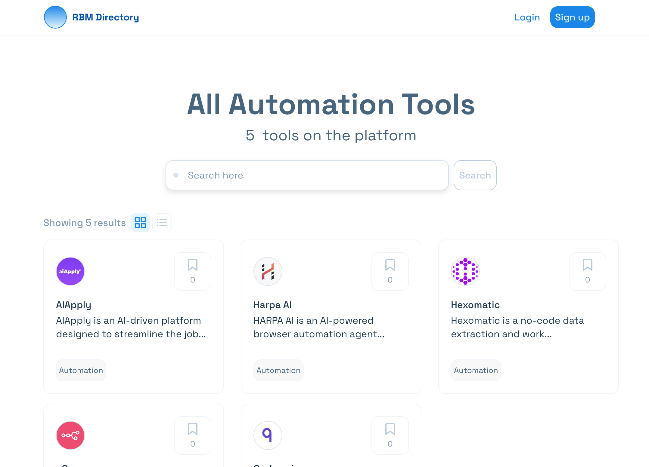649x467 pixels.
Task: Switch to grid view layout
Action: pyautogui.click(x=140, y=223)
